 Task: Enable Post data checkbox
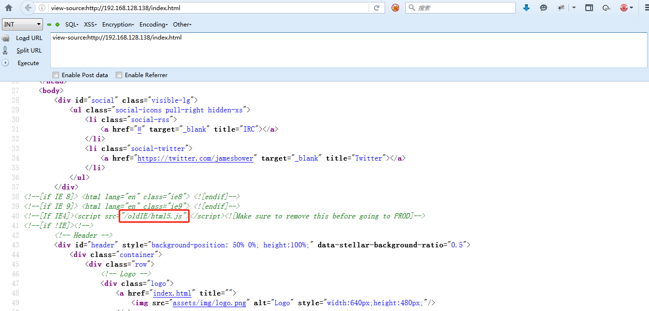[56, 75]
